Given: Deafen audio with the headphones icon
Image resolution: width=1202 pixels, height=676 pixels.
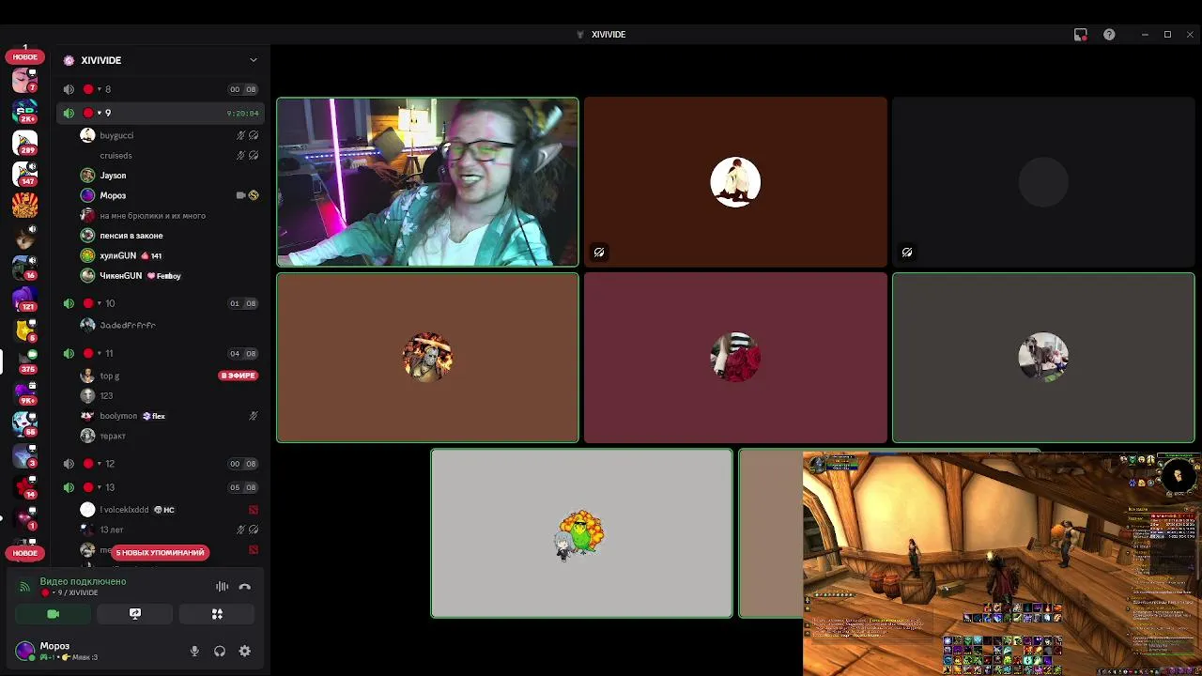Looking at the screenshot, I should [x=220, y=651].
